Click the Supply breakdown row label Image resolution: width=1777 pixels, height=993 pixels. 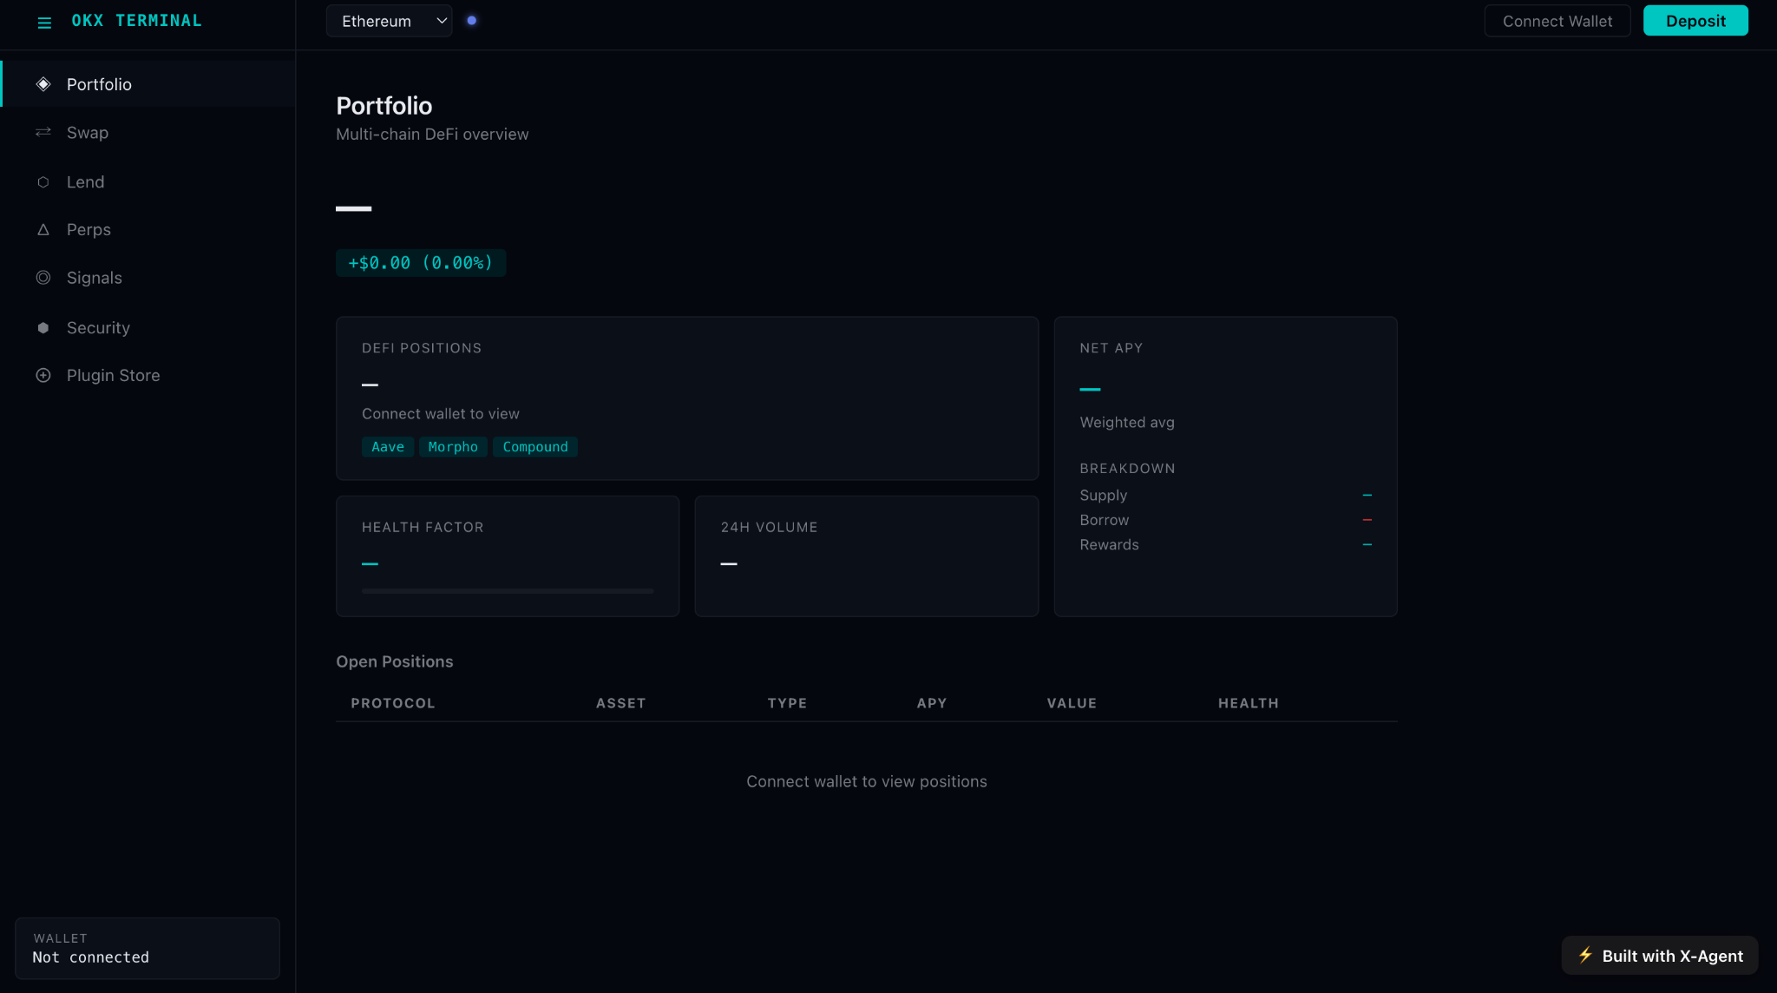coord(1104,496)
